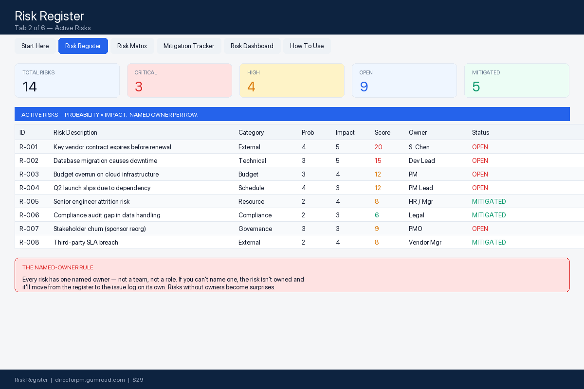The width and height of the screenshot is (584, 389).
Task: Click the Critical count card
Action: (180, 81)
